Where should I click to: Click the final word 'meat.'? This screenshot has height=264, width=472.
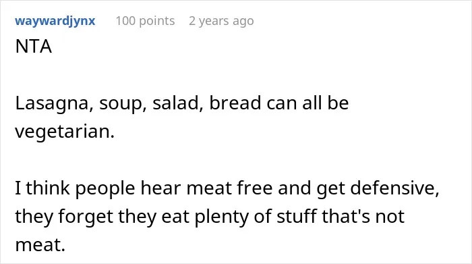click(40, 245)
